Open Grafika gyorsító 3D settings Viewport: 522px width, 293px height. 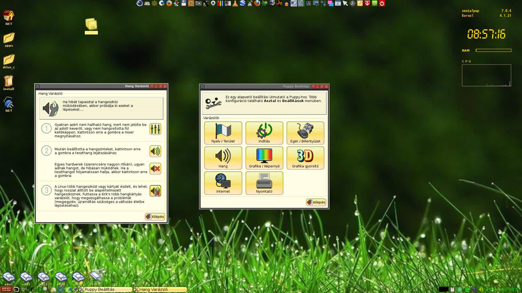[305, 158]
